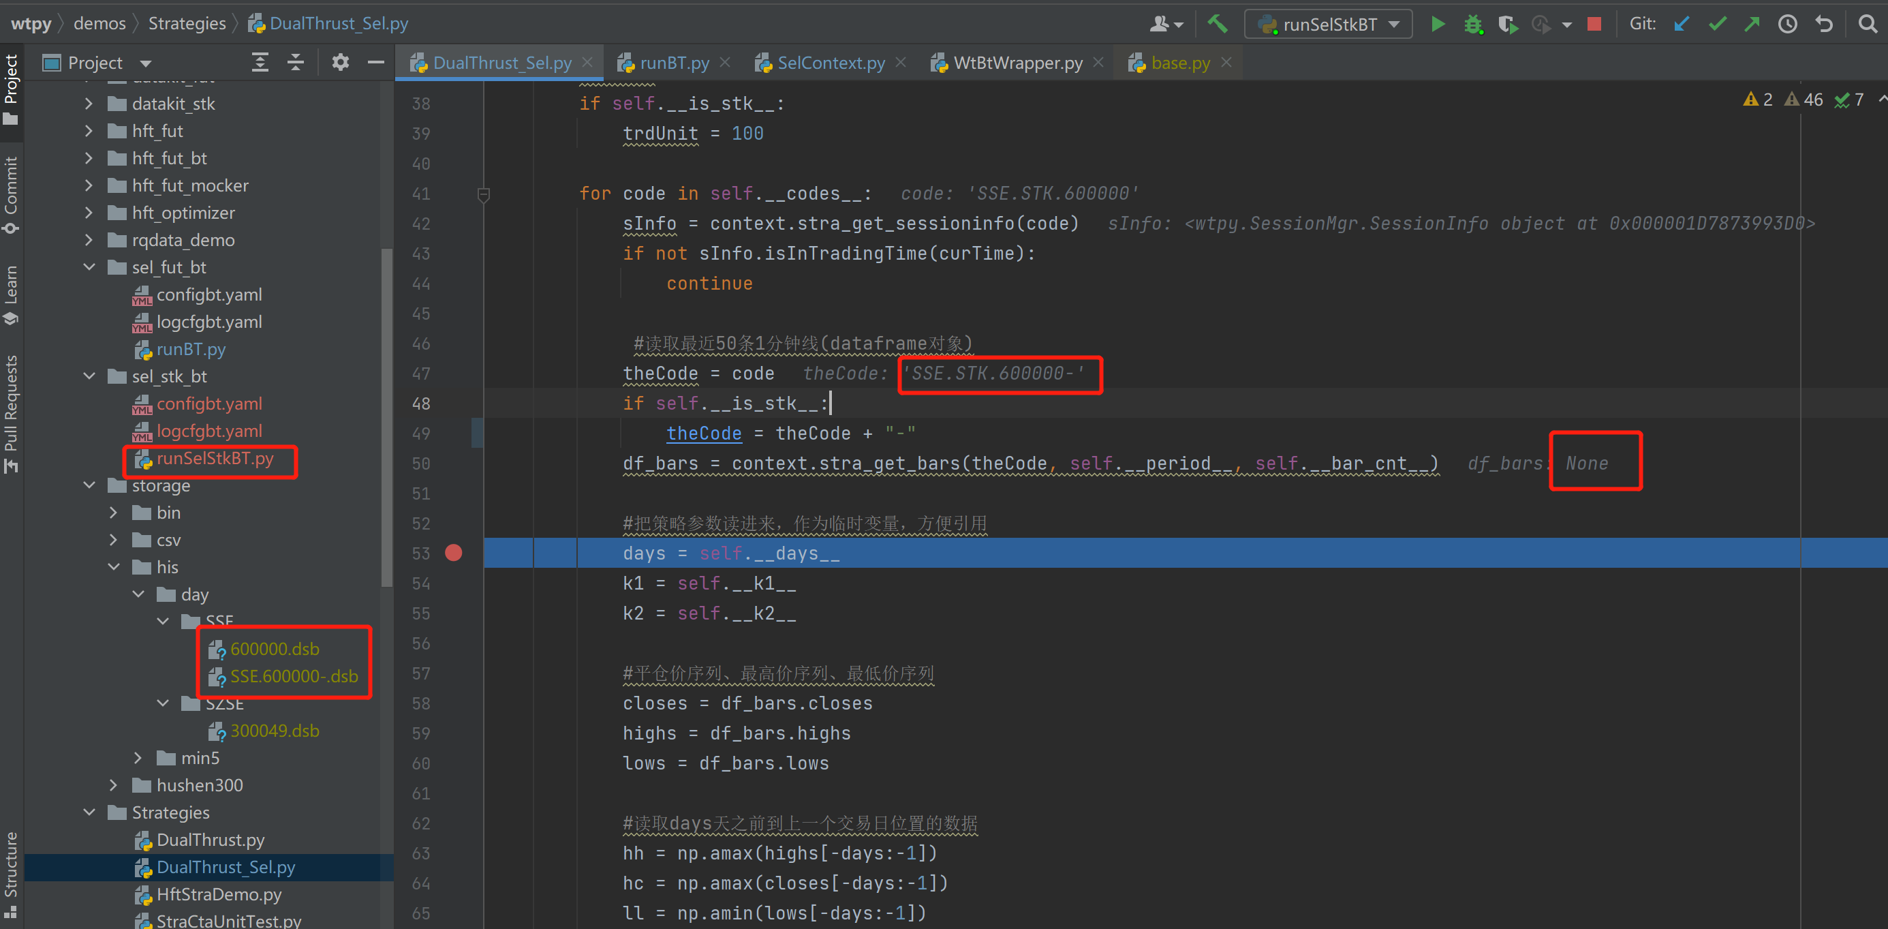
Task: Collapse the sel_stk_bt folder in project tree
Action: coord(89,376)
